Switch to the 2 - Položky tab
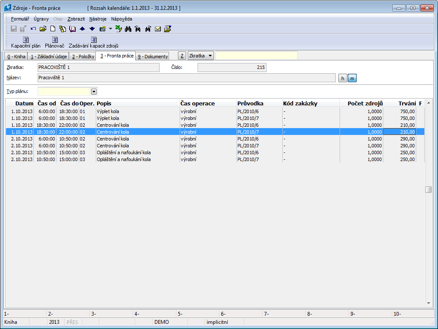This screenshot has width=438, height=329. pyautogui.click(x=82, y=57)
